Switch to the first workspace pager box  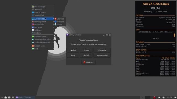(142, 97)
